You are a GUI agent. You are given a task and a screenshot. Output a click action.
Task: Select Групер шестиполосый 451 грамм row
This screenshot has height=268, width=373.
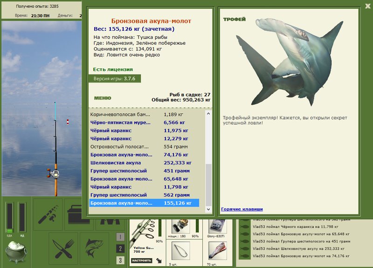point(144,171)
